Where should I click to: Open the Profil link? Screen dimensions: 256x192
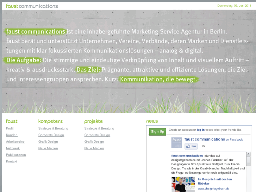(x=10, y=129)
